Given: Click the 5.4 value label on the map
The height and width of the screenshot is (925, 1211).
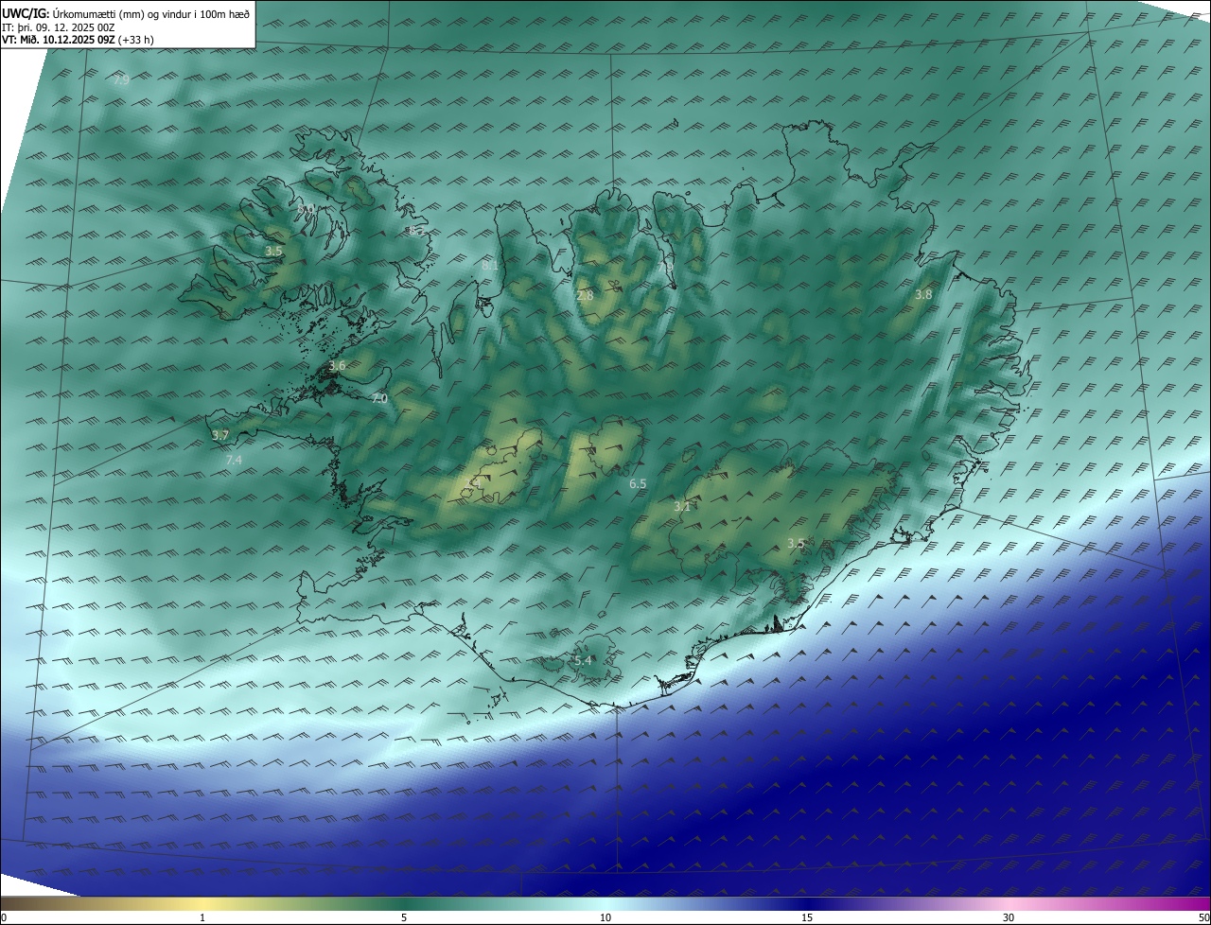Looking at the screenshot, I should point(583,660).
